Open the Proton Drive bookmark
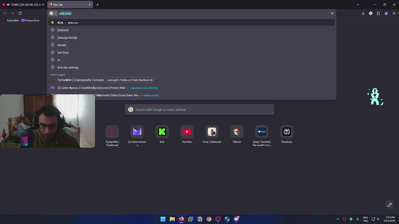 coord(30,21)
